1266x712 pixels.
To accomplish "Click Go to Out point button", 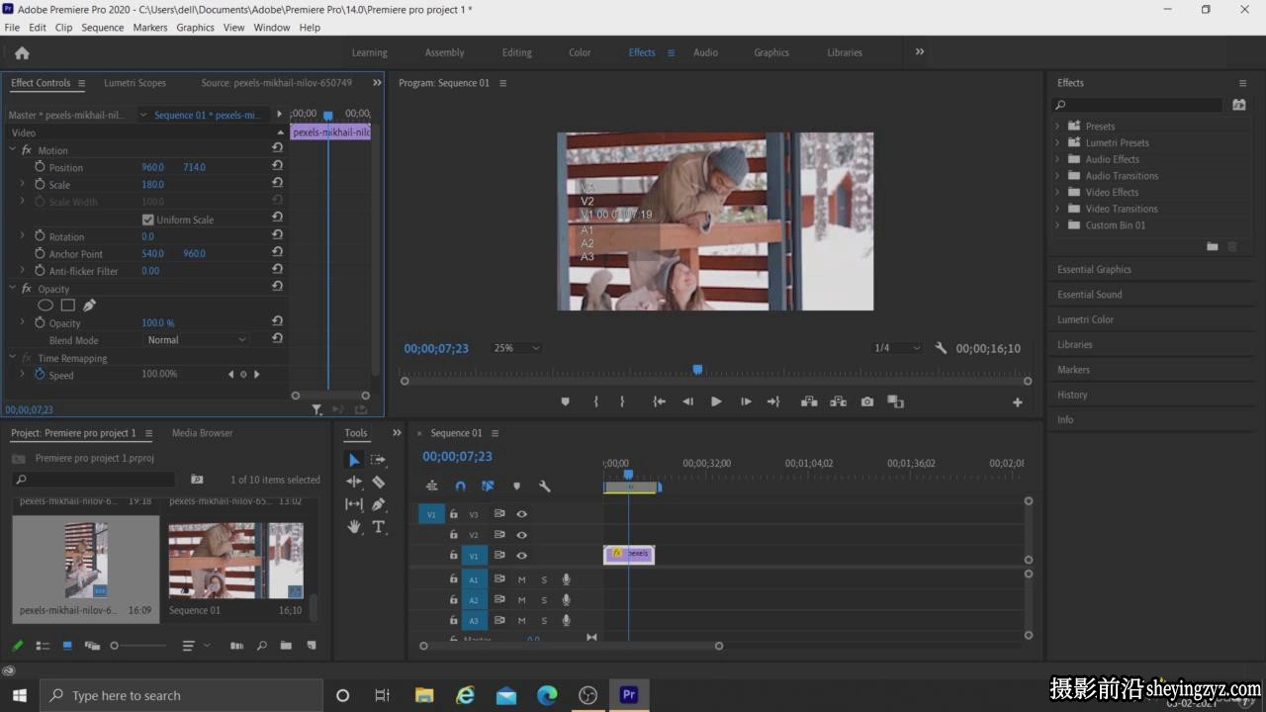I will pyautogui.click(x=773, y=401).
